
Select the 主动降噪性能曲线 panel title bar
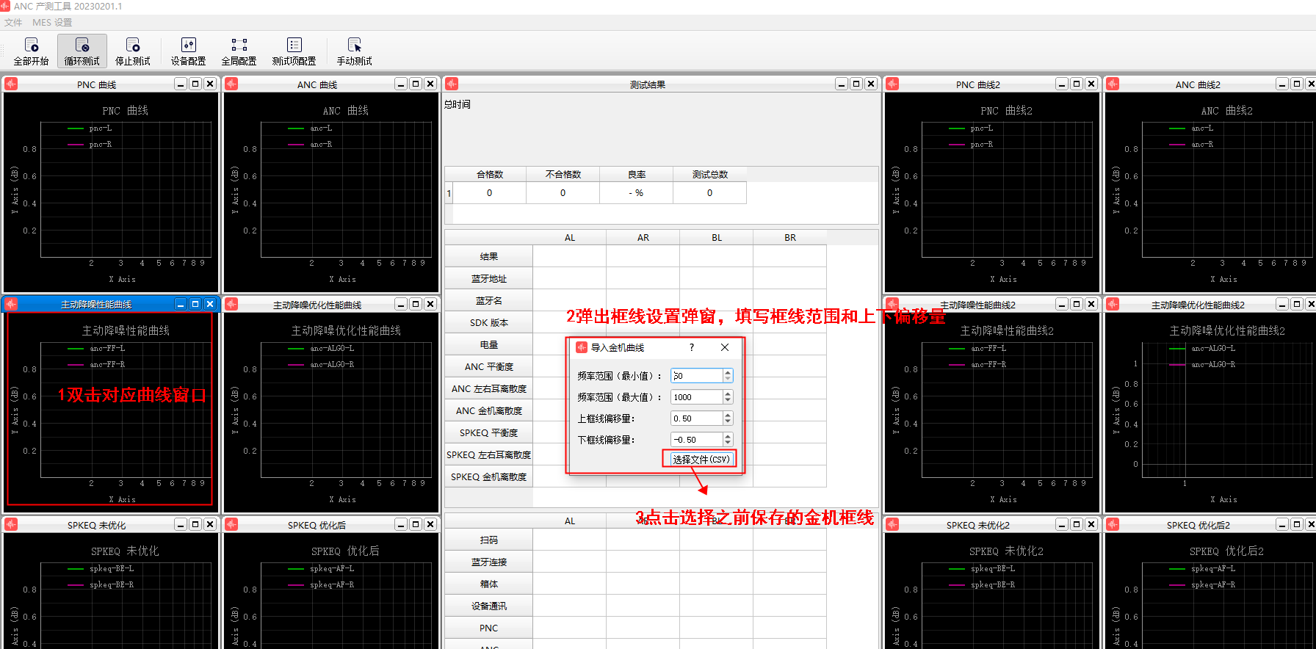click(x=96, y=305)
